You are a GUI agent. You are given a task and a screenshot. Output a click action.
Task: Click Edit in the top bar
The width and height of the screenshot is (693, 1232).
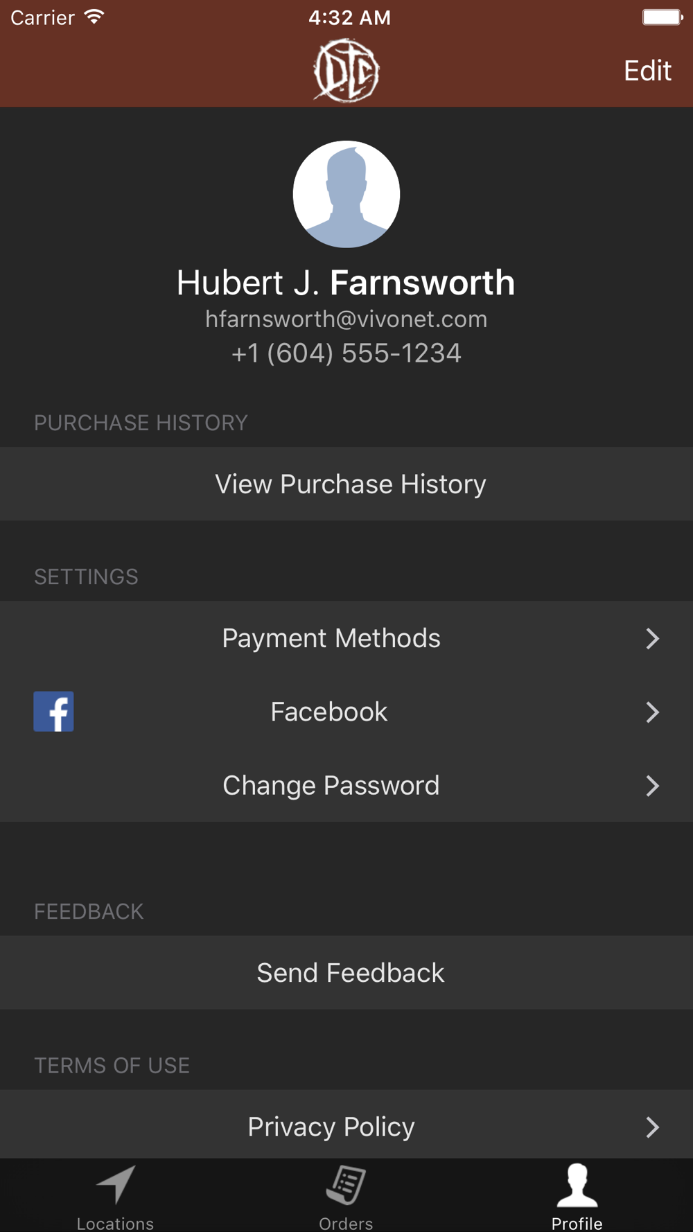647,71
